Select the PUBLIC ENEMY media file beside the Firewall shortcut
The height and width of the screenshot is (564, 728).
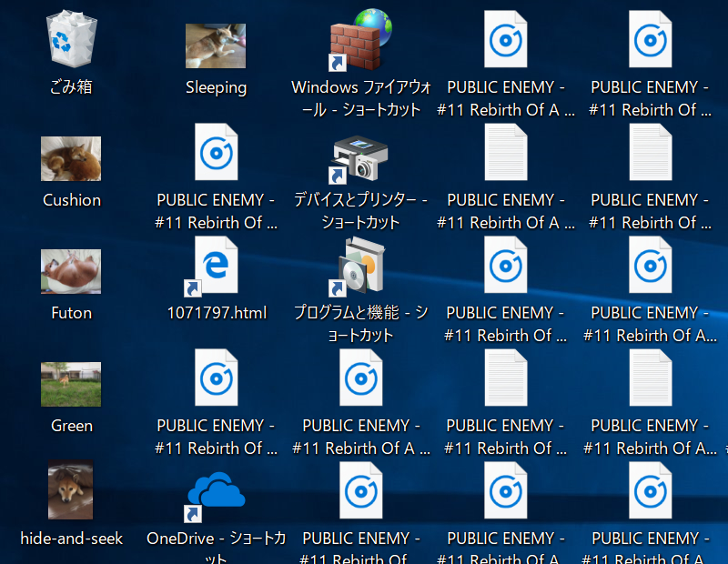pyautogui.click(x=506, y=41)
